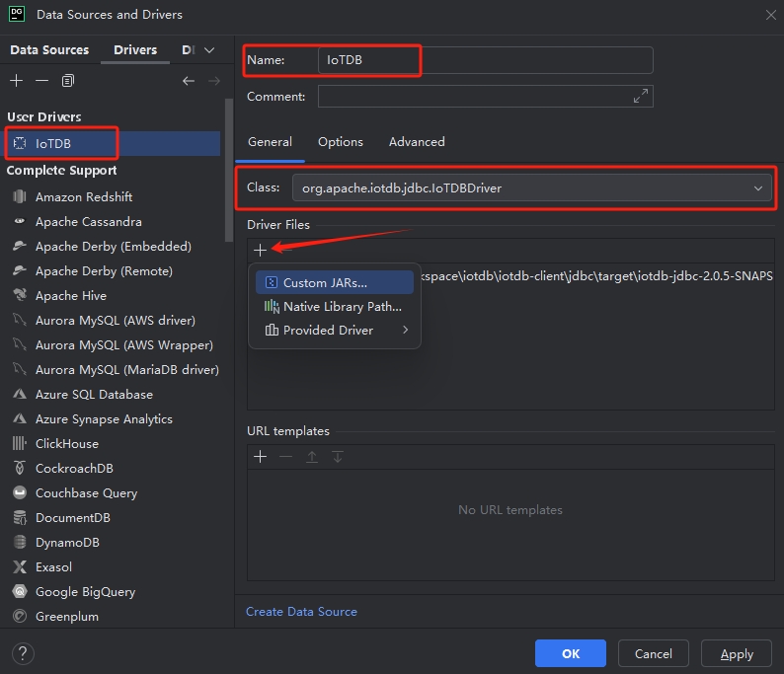
Task: Click the remove driver minus icon in the sidebar
Action: [x=41, y=81]
